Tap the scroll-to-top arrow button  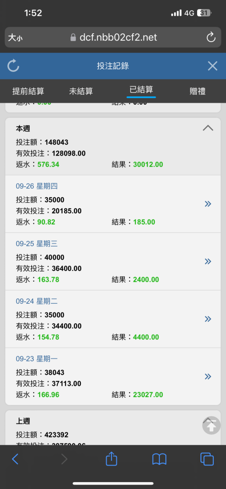[211, 425]
